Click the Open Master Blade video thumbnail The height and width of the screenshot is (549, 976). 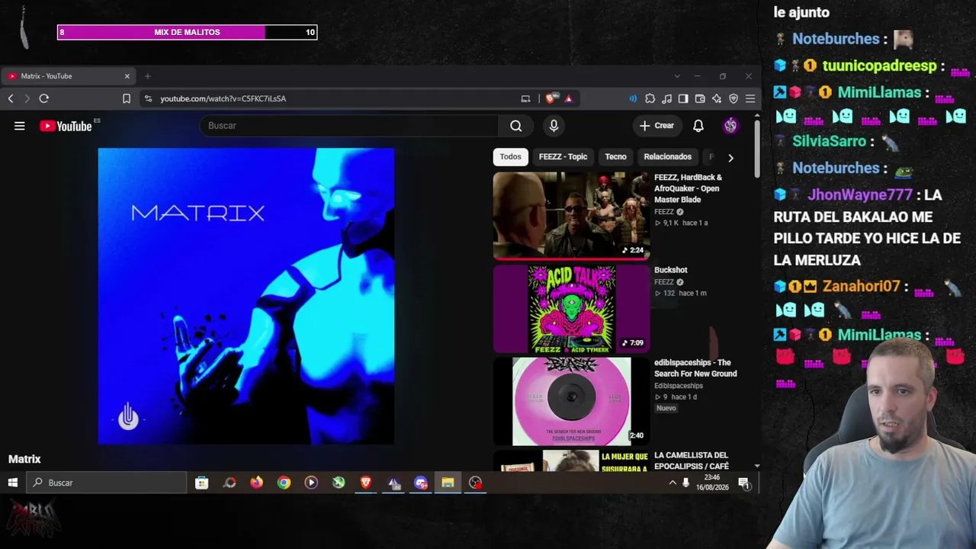click(x=571, y=215)
